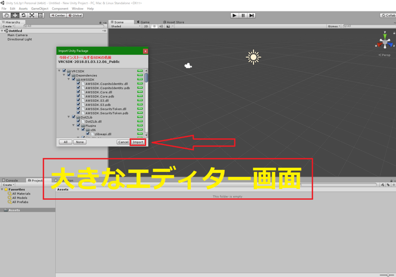Toggle scene audio speaker icon

pos(161,26)
